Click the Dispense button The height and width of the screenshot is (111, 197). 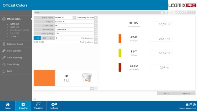(186, 93)
